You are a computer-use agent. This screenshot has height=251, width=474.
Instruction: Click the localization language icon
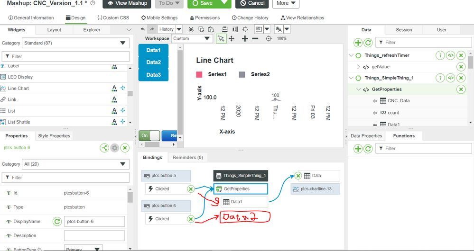(279, 29)
